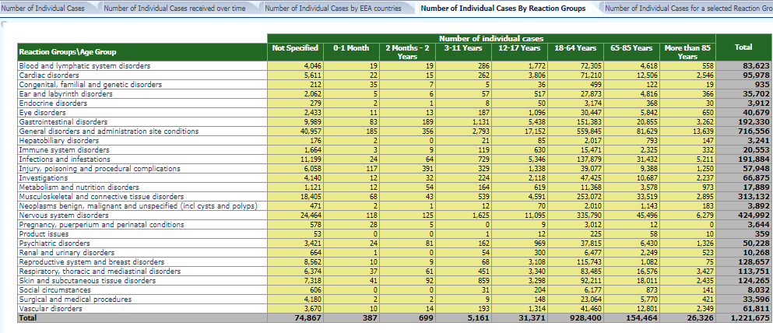
Task: Switch to Cases received over time tab
Action: point(174,8)
